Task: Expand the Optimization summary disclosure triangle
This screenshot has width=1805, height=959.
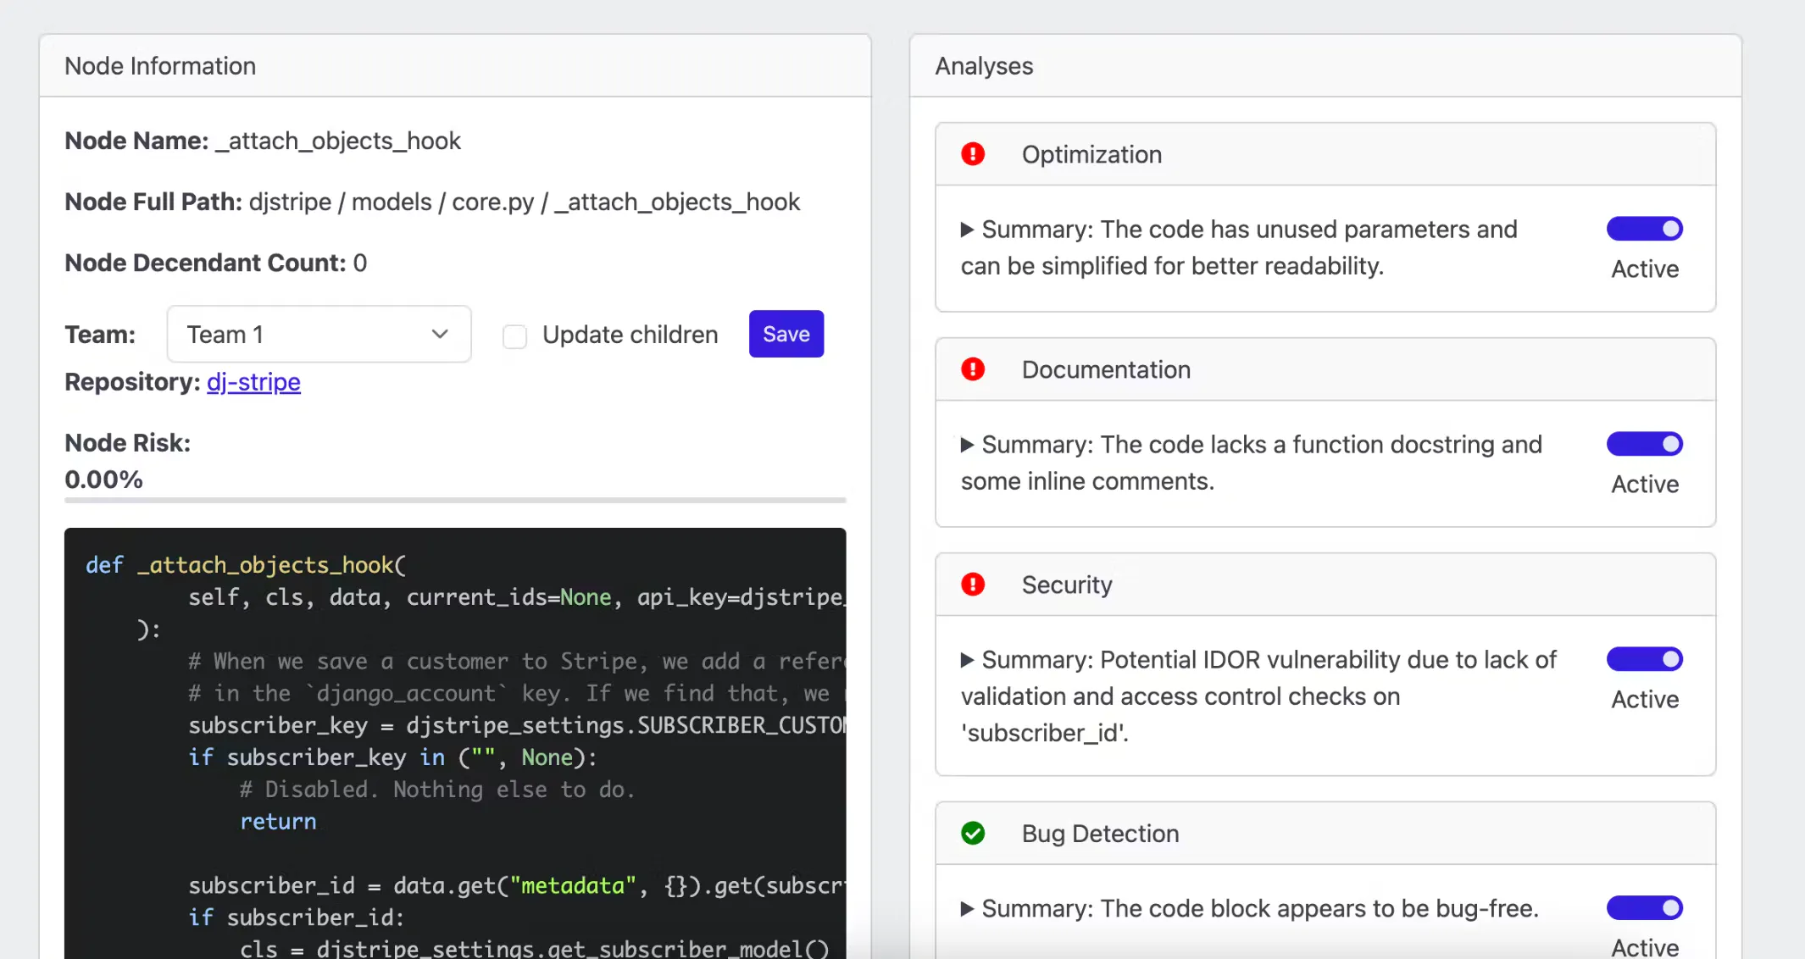Action: click(x=967, y=230)
